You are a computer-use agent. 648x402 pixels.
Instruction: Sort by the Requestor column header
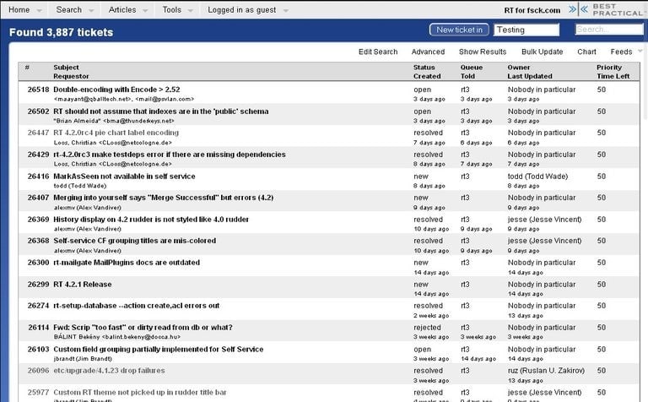pos(71,76)
